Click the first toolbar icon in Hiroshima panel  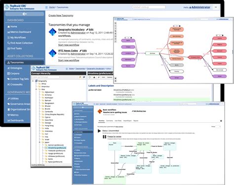pyautogui.click(x=90, y=77)
